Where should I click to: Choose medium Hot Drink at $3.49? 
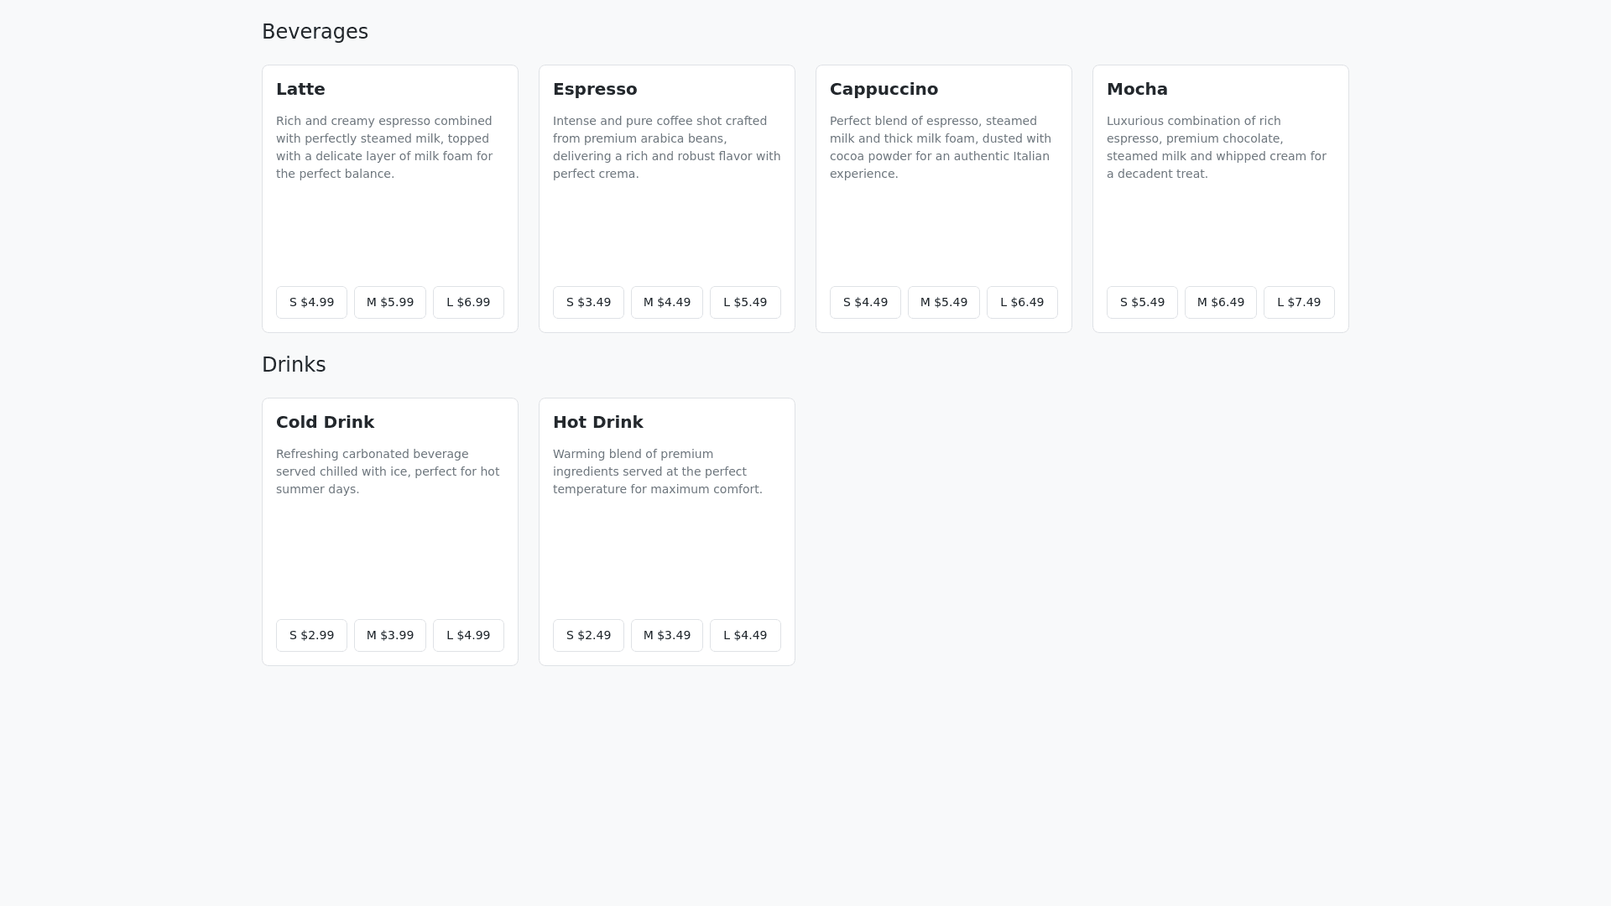click(667, 635)
